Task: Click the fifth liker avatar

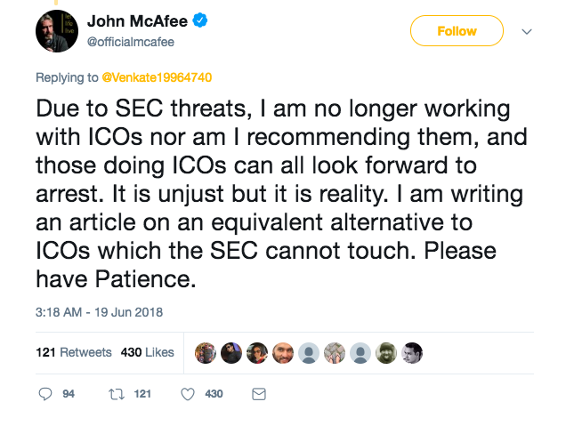Action: coord(309,352)
